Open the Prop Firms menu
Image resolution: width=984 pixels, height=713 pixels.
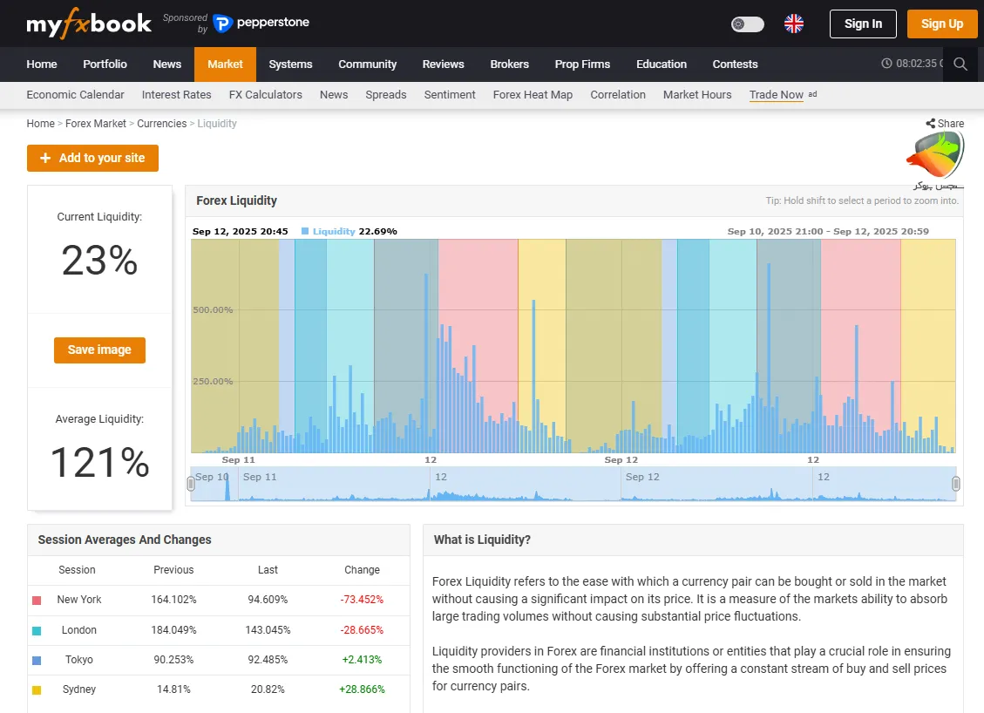582,64
